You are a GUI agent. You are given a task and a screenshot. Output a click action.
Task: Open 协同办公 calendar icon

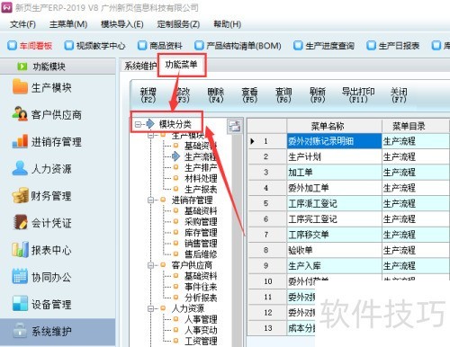click(20, 276)
